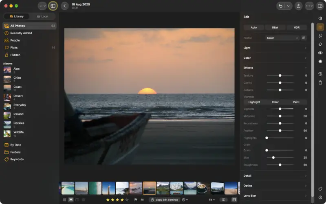Click the By Date calendar icon
The height and width of the screenshot is (204, 326).
pos(7,145)
